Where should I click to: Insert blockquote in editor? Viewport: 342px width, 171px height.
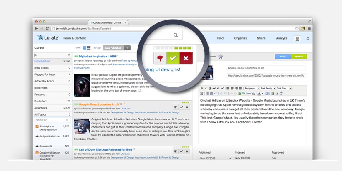click(216, 94)
